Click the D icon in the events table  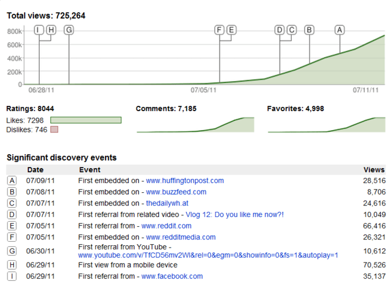pyautogui.click(x=12, y=214)
